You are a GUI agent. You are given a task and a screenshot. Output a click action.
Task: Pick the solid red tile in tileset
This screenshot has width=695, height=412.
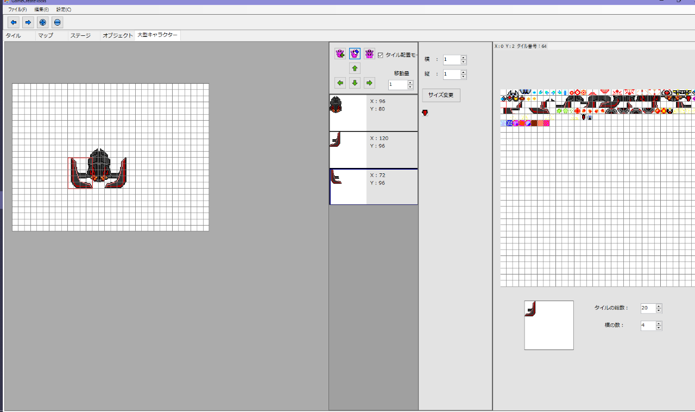coord(522,123)
